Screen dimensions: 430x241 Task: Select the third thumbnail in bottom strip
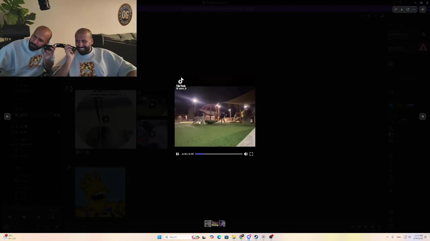point(222,224)
